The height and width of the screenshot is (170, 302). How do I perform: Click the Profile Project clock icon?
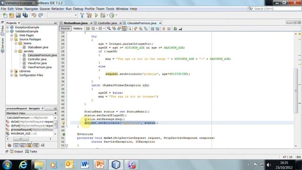click(112, 15)
